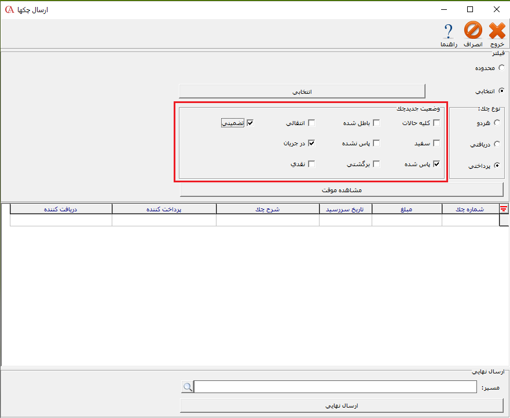This screenshot has width=510, height=418.
Task: Disable the در جریان checkbox
Action: pos(311,143)
